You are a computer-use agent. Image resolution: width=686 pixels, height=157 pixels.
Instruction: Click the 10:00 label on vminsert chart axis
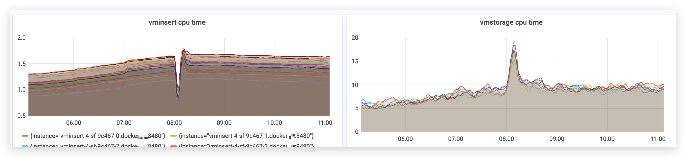tap(274, 123)
